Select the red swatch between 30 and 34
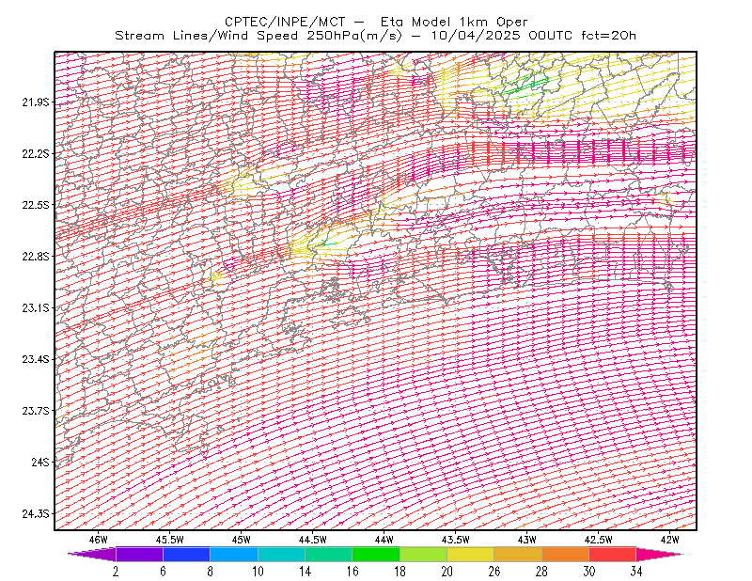 click(x=613, y=554)
